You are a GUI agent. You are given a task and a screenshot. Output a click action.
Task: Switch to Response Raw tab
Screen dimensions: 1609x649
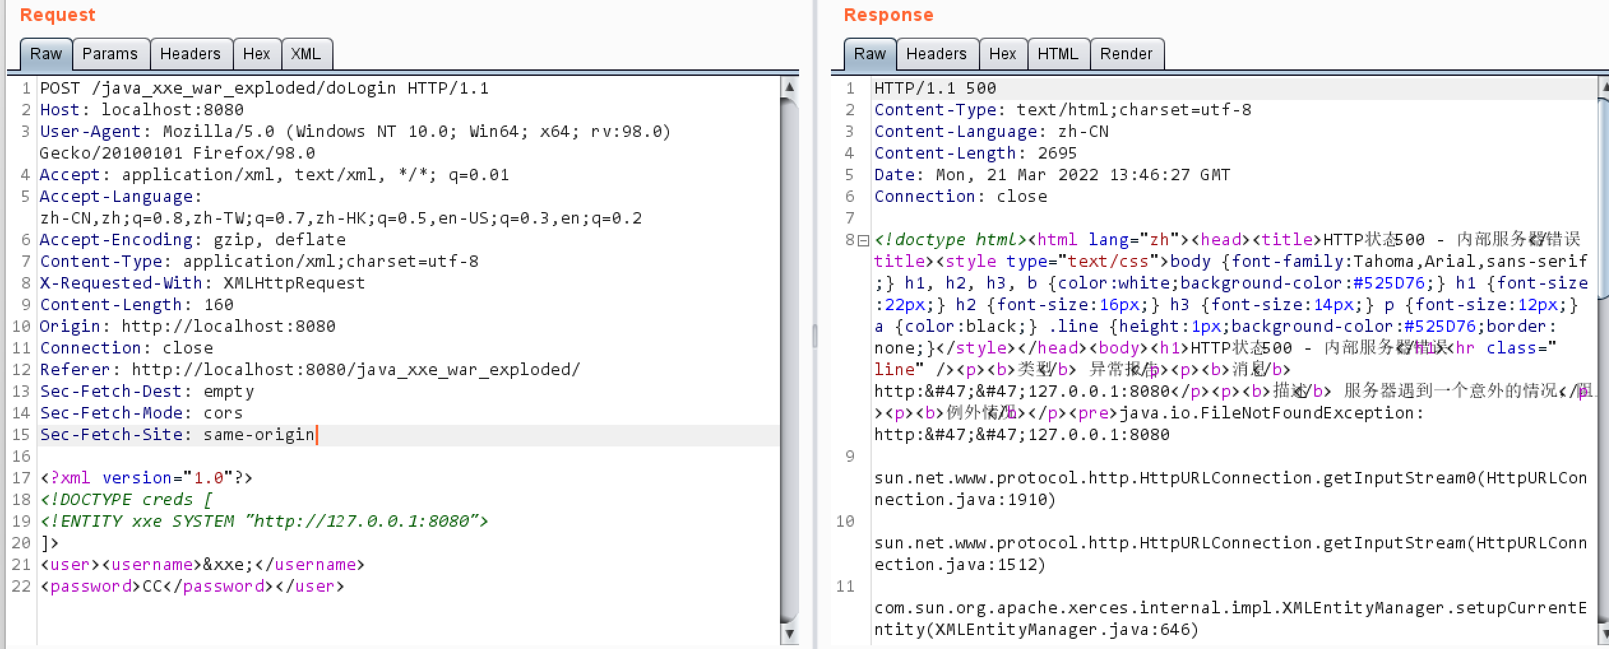click(x=870, y=54)
